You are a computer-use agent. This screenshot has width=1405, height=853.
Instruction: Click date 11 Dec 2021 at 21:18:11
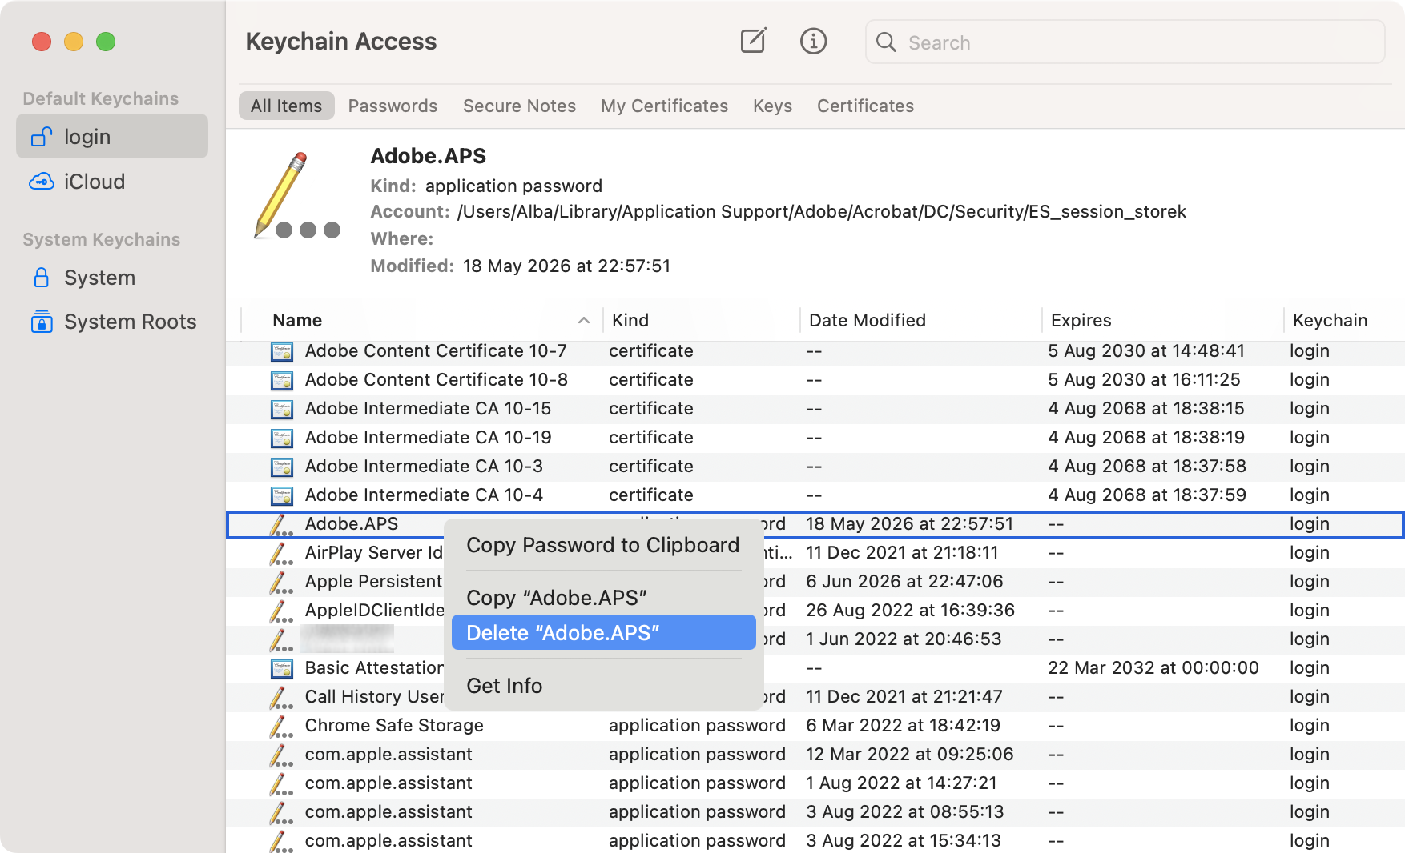click(x=902, y=553)
